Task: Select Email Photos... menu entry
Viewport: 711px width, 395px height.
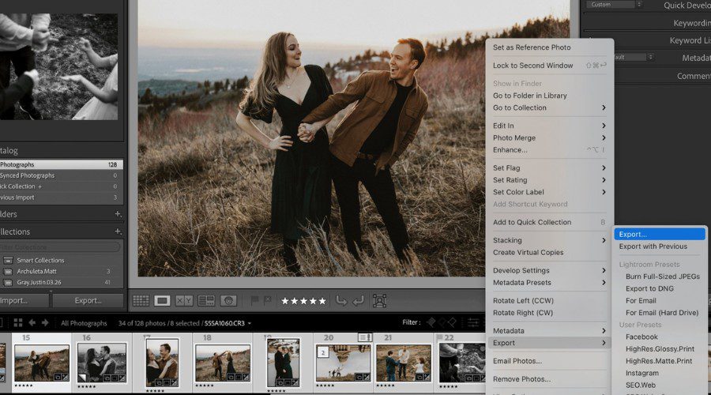Action: click(550, 361)
